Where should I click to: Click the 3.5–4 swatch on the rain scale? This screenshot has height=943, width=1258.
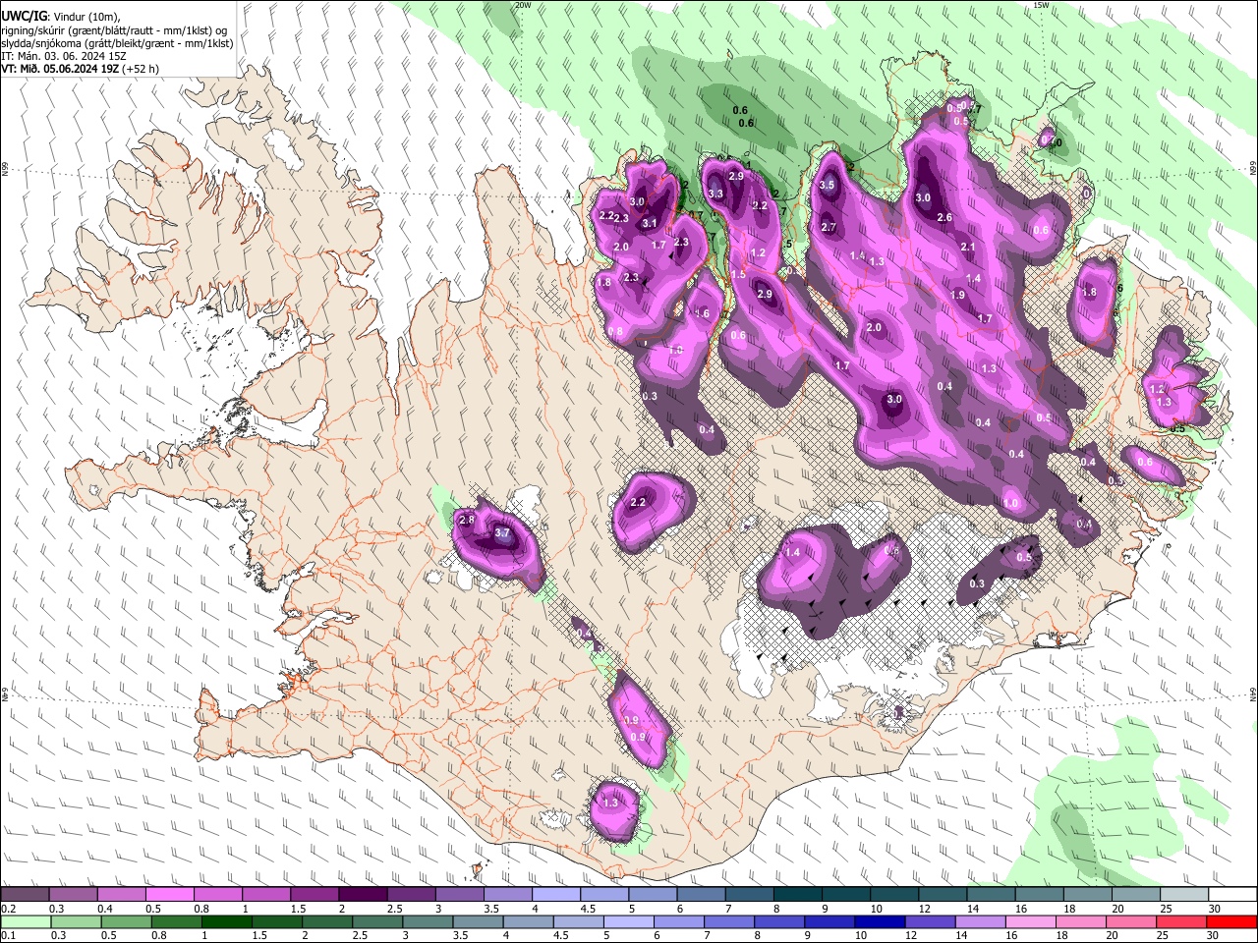coord(477,921)
